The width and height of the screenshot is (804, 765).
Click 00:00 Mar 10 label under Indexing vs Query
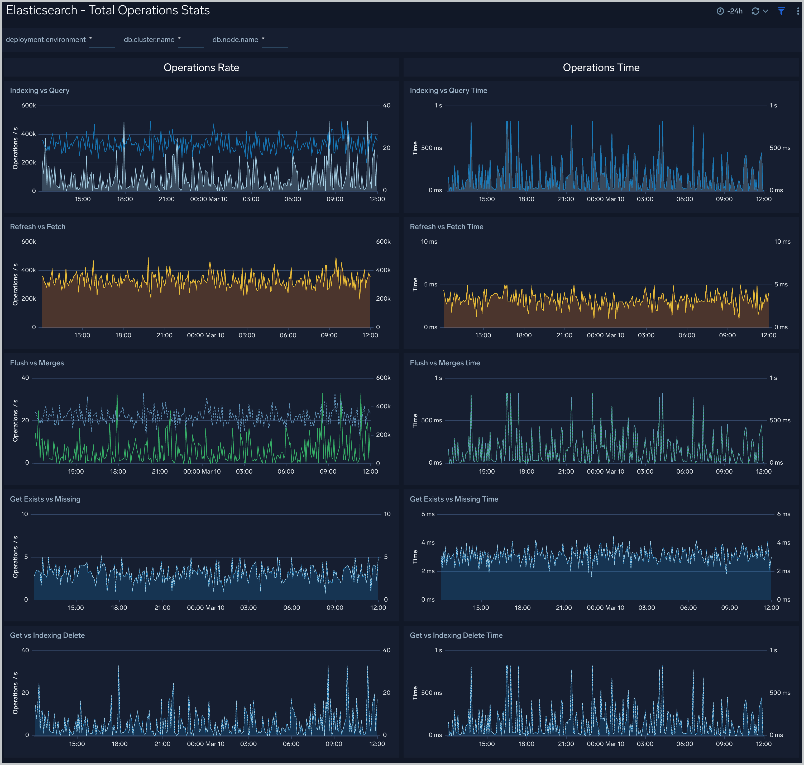click(209, 199)
